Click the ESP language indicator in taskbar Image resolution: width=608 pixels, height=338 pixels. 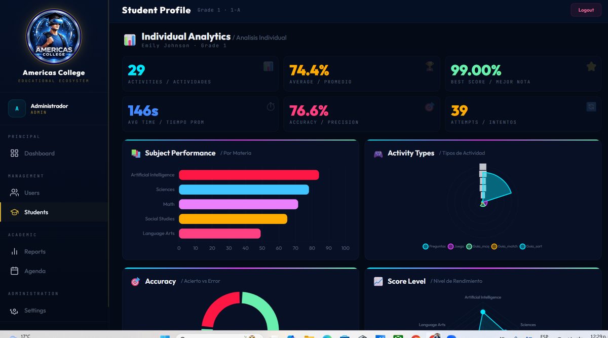pos(544,336)
